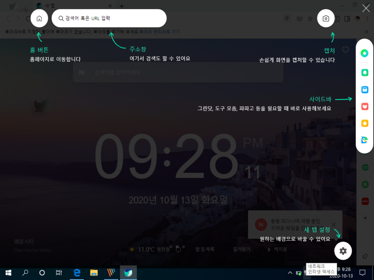
Task: Open Windows taskbar search
Action: tap(25, 273)
